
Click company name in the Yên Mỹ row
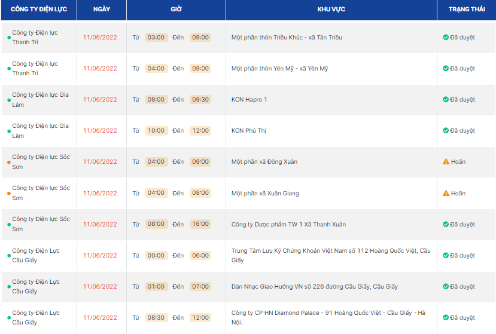(x=35, y=68)
